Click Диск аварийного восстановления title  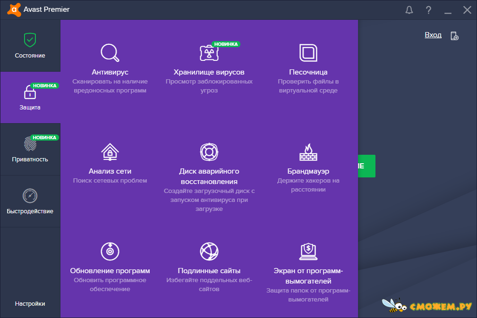[x=209, y=176]
